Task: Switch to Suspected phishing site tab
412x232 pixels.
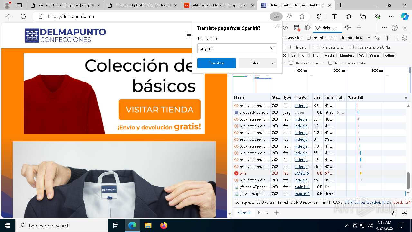Action: coord(142,5)
